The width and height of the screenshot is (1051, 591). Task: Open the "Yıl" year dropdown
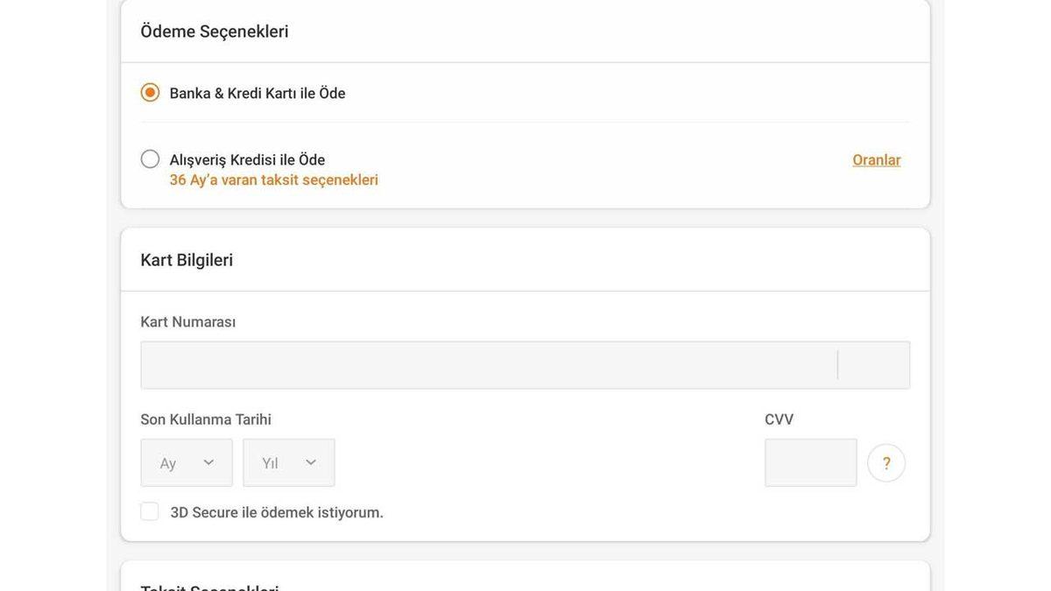coord(288,461)
